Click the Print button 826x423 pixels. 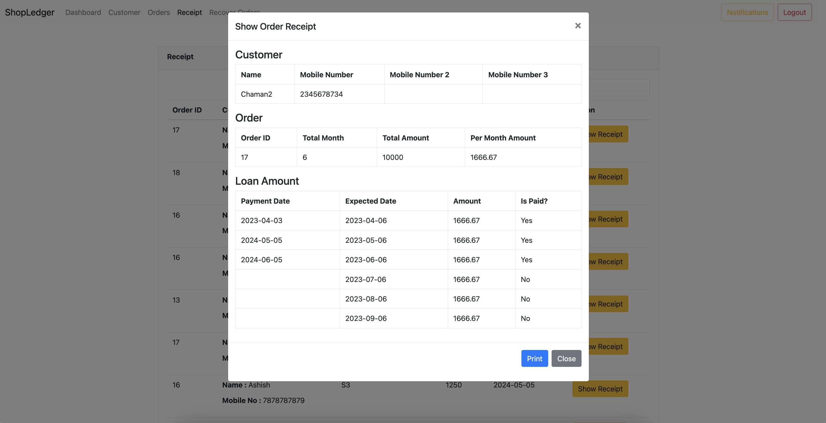pyautogui.click(x=534, y=358)
